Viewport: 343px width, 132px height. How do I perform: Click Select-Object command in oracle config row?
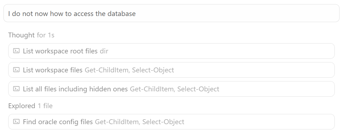click(x=163, y=122)
